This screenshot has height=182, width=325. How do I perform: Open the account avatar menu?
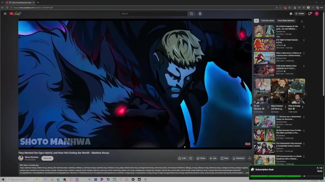(317, 14)
